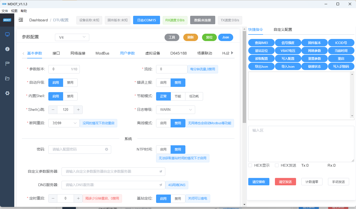Viewport: 356px width, 209px height.
Task: Increase Shell心跳 with plus button
Action: [78, 110]
